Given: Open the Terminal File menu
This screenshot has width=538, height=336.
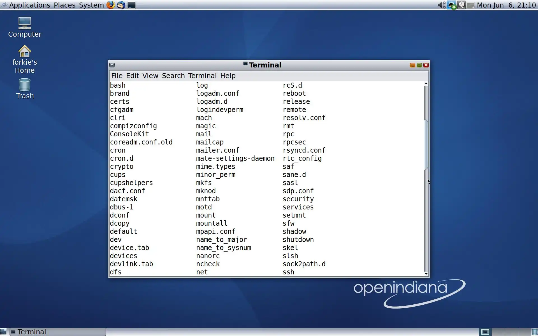Looking at the screenshot, I should pyautogui.click(x=117, y=76).
